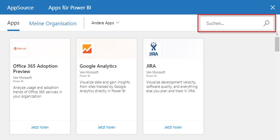Click the vertical scrollbar thumb

pos(277,44)
